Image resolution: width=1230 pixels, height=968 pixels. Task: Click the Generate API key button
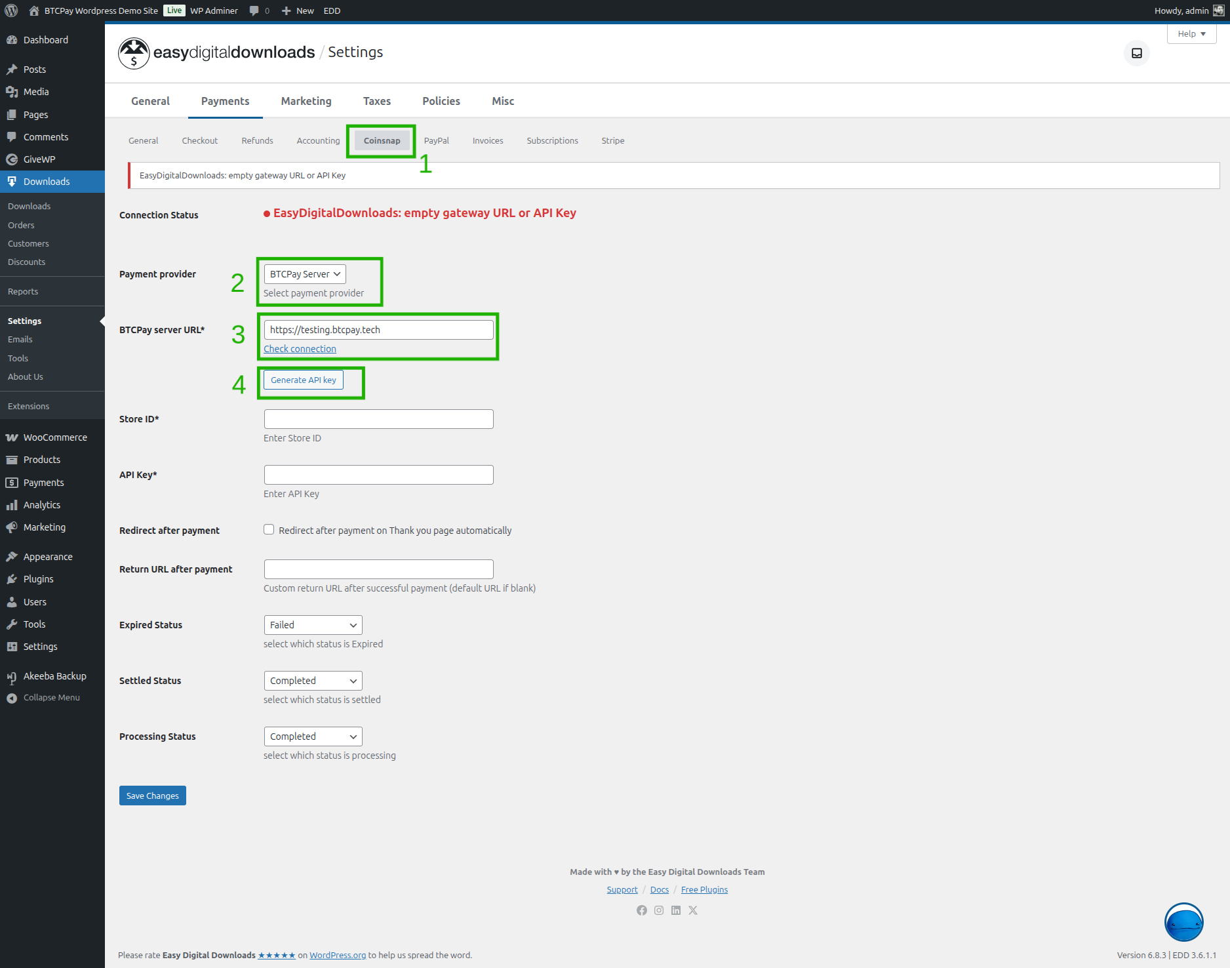pos(303,380)
